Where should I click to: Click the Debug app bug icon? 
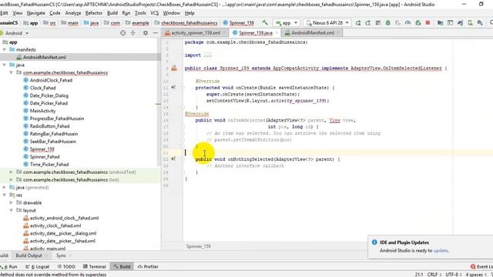click(x=388, y=23)
